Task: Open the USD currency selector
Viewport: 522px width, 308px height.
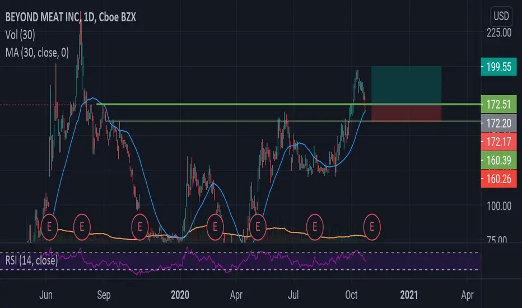Action: pos(501,16)
